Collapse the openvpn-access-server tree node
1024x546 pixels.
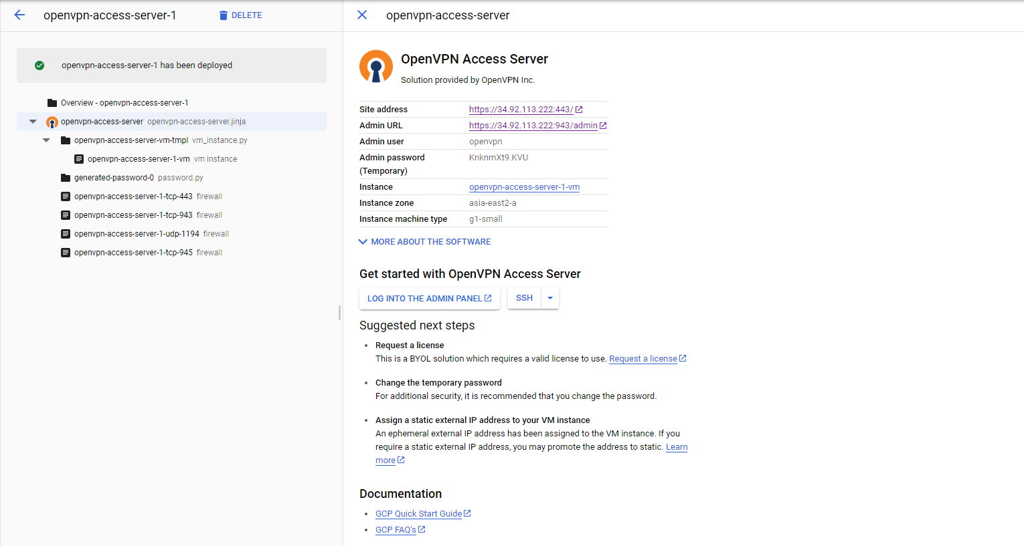coord(33,122)
